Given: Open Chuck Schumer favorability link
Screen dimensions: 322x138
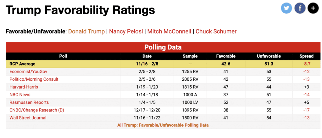Looking at the screenshot, I should [216, 32].
